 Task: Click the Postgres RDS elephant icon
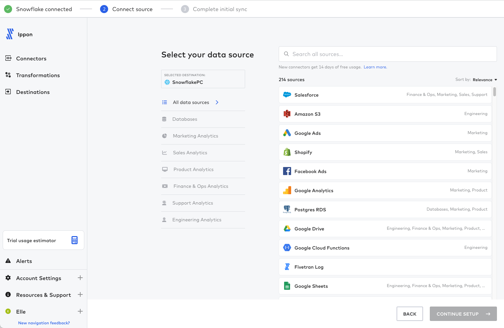pos(287,209)
